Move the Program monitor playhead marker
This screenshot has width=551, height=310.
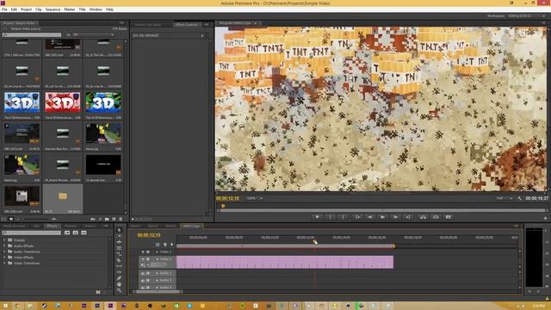tap(223, 206)
